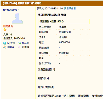Click the moon rank badge icon

point(5,30)
